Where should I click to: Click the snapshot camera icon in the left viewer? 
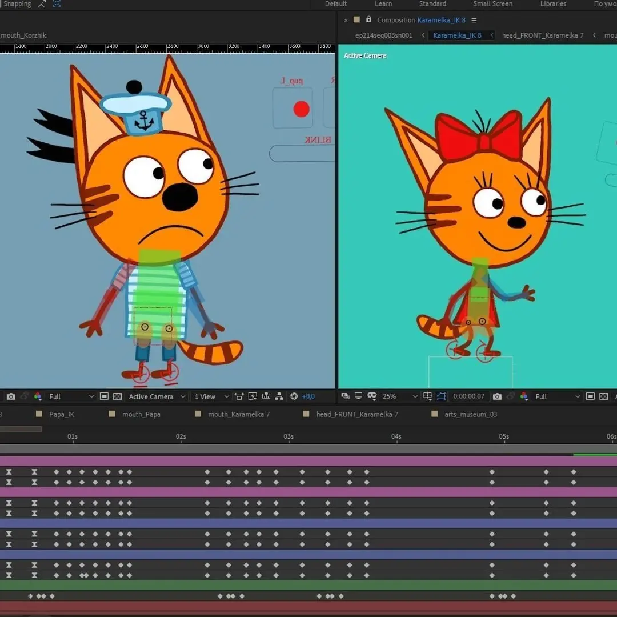pyautogui.click(x=11, y=396)
